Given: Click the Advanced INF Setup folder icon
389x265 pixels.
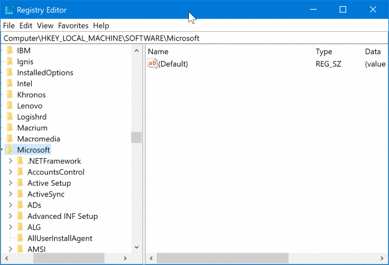Looking at the screenshot, I should click(x=21, y=216).
